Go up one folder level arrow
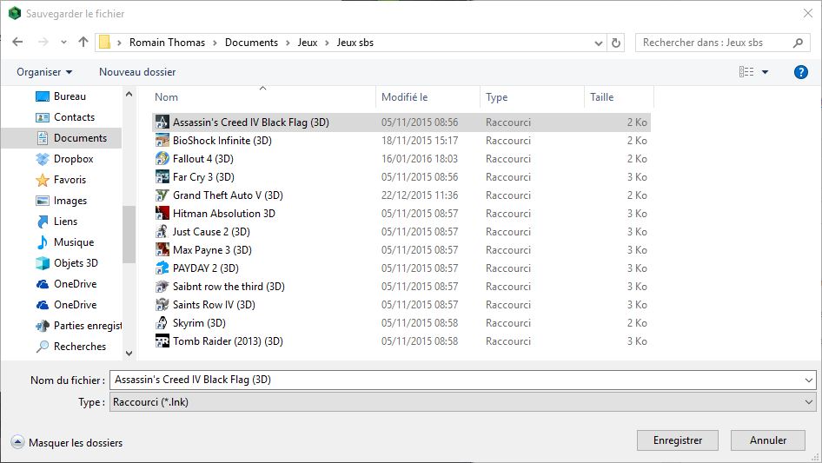 point(83,42)
